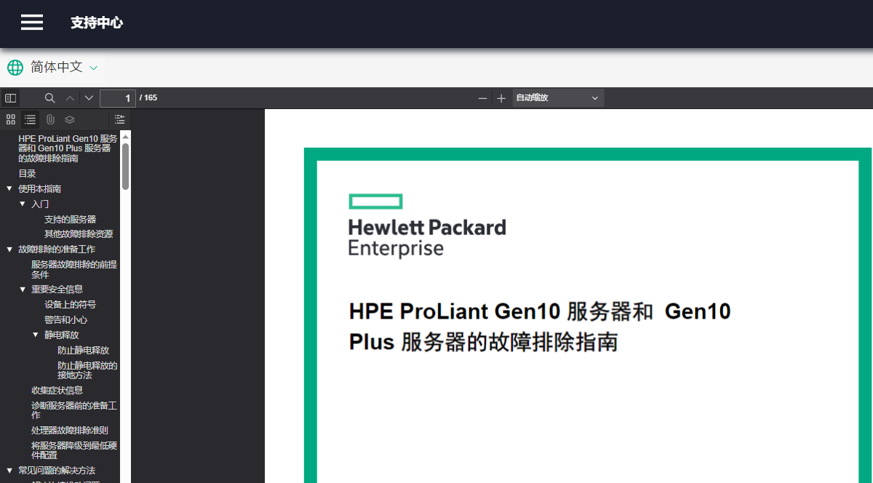Open the find-in-document search tool
Screen dimensions: 873x483
coord(50,98)
